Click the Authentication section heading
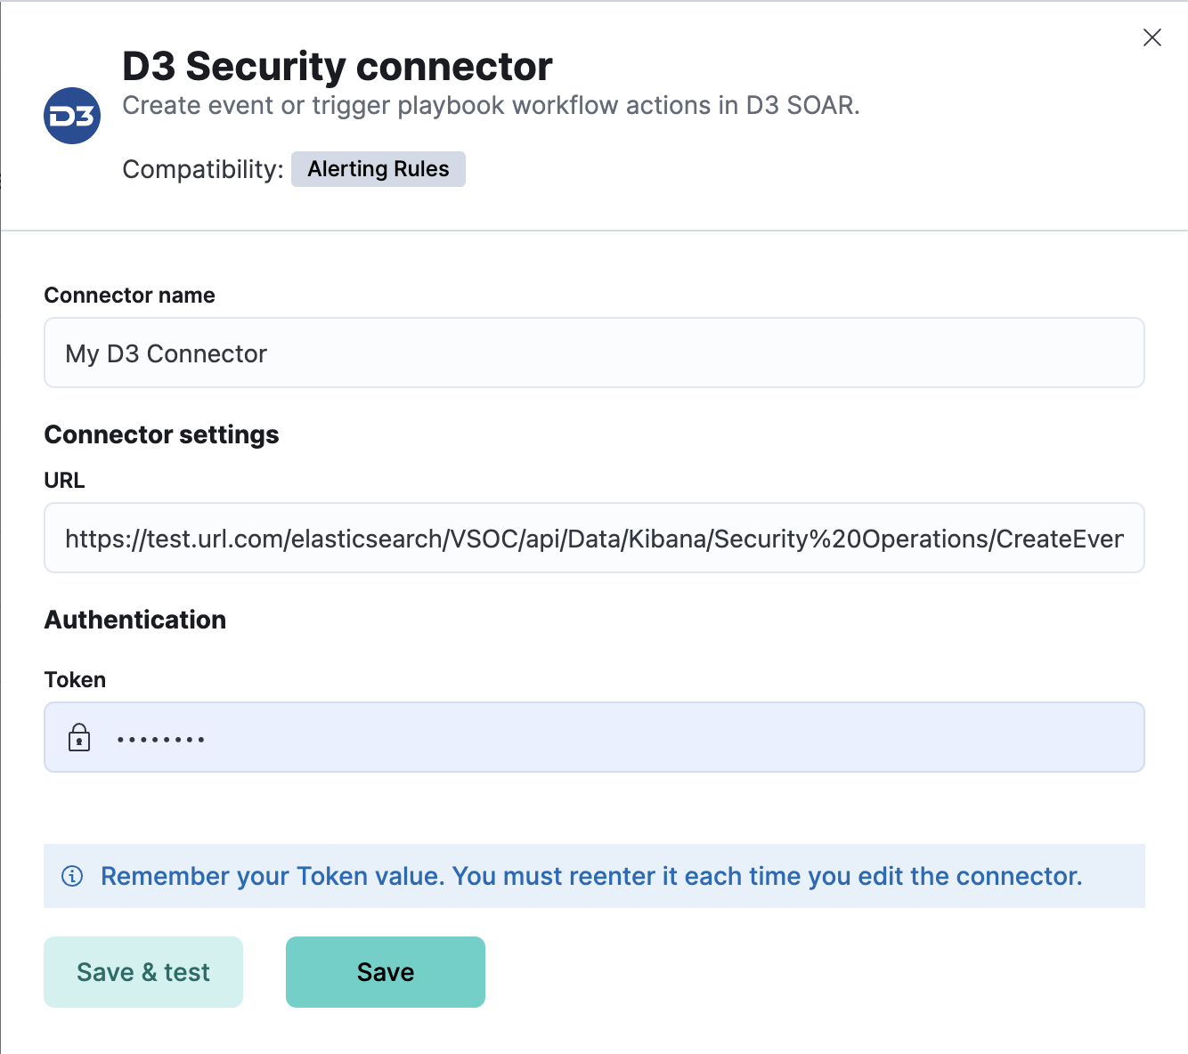This screenshot has width=1188, height=1054. [x=134, y=619]
